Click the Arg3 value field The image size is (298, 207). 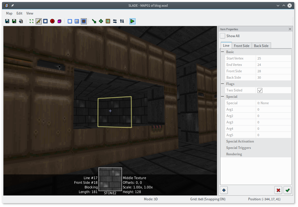273,122
